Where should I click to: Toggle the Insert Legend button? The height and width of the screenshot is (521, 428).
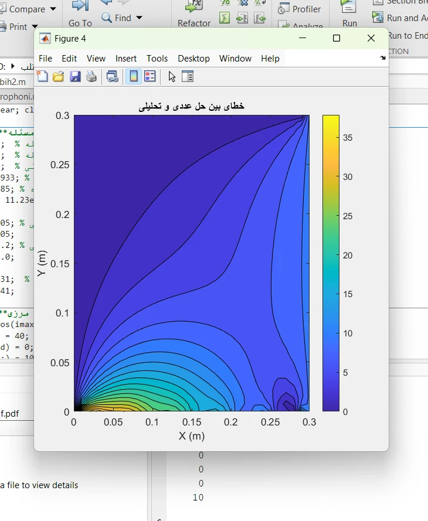tap(150, 76)
